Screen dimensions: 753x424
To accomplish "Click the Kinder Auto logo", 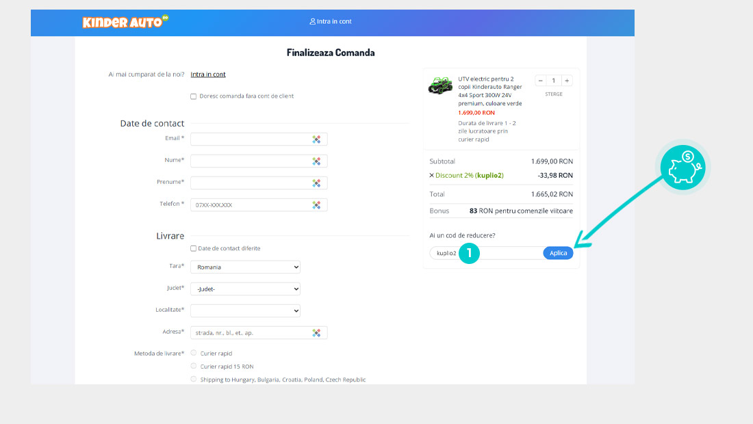I will (125, 22).
